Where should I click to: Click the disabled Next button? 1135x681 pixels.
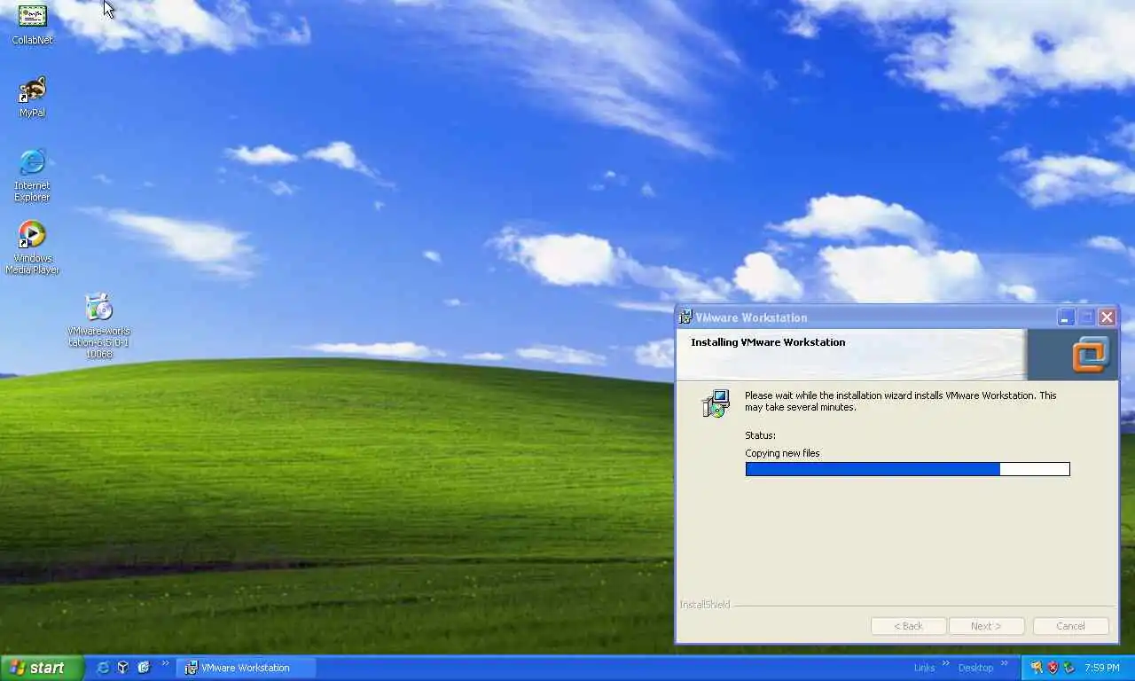(x=986, y=626)
